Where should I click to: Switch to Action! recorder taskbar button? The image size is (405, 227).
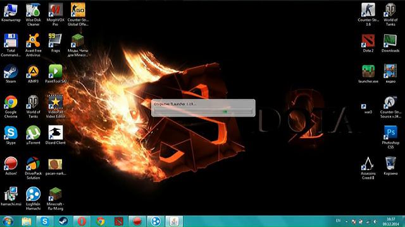[x=137, y=221]
